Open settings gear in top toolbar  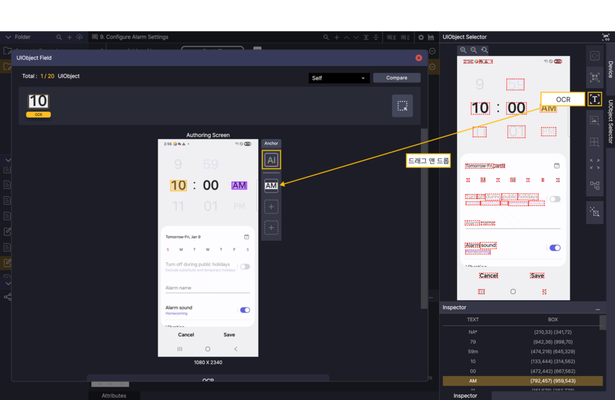[421, 37]
